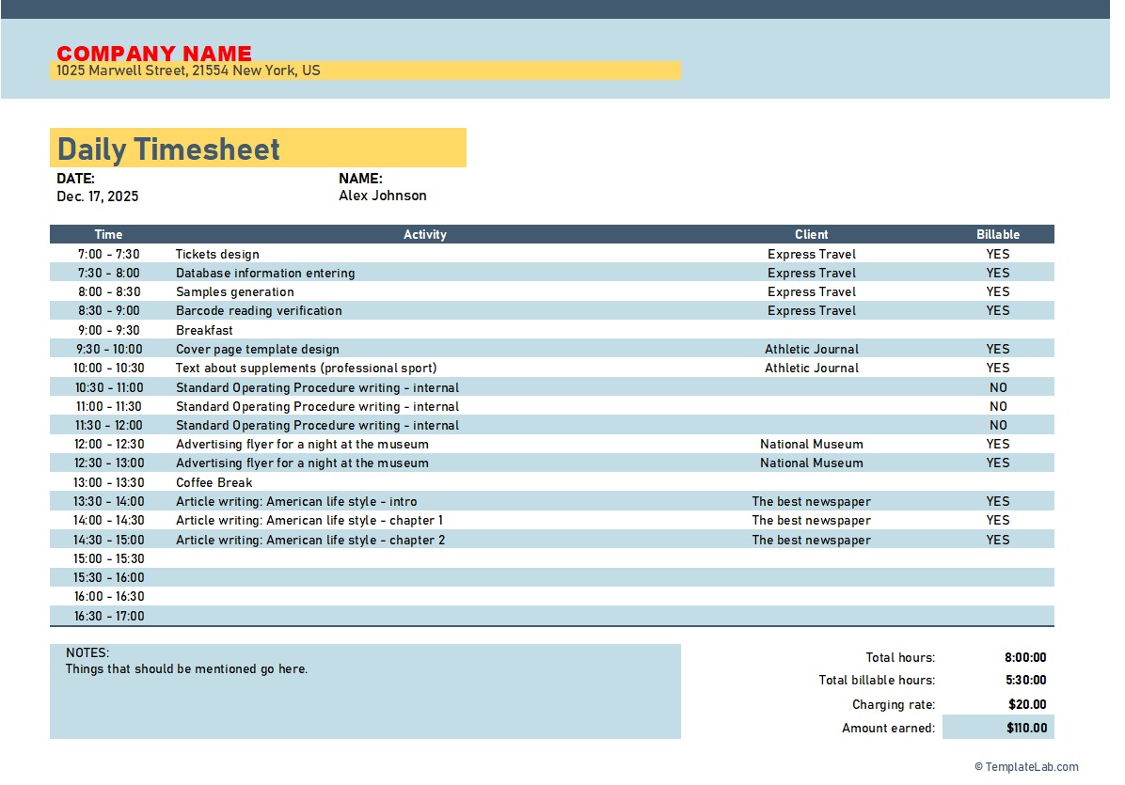Select the date value Dec. 17, 2025
Image resolution: width=1125 pixels, height=785 pixels.
(x=98, y=196)
